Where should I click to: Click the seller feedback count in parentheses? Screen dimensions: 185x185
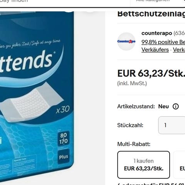click(x=179, y=33)
